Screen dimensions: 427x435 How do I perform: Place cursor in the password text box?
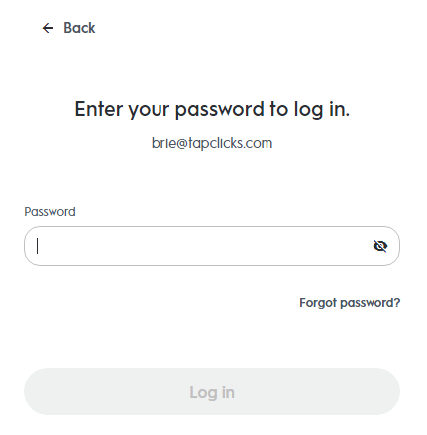(x=212, y=246)
